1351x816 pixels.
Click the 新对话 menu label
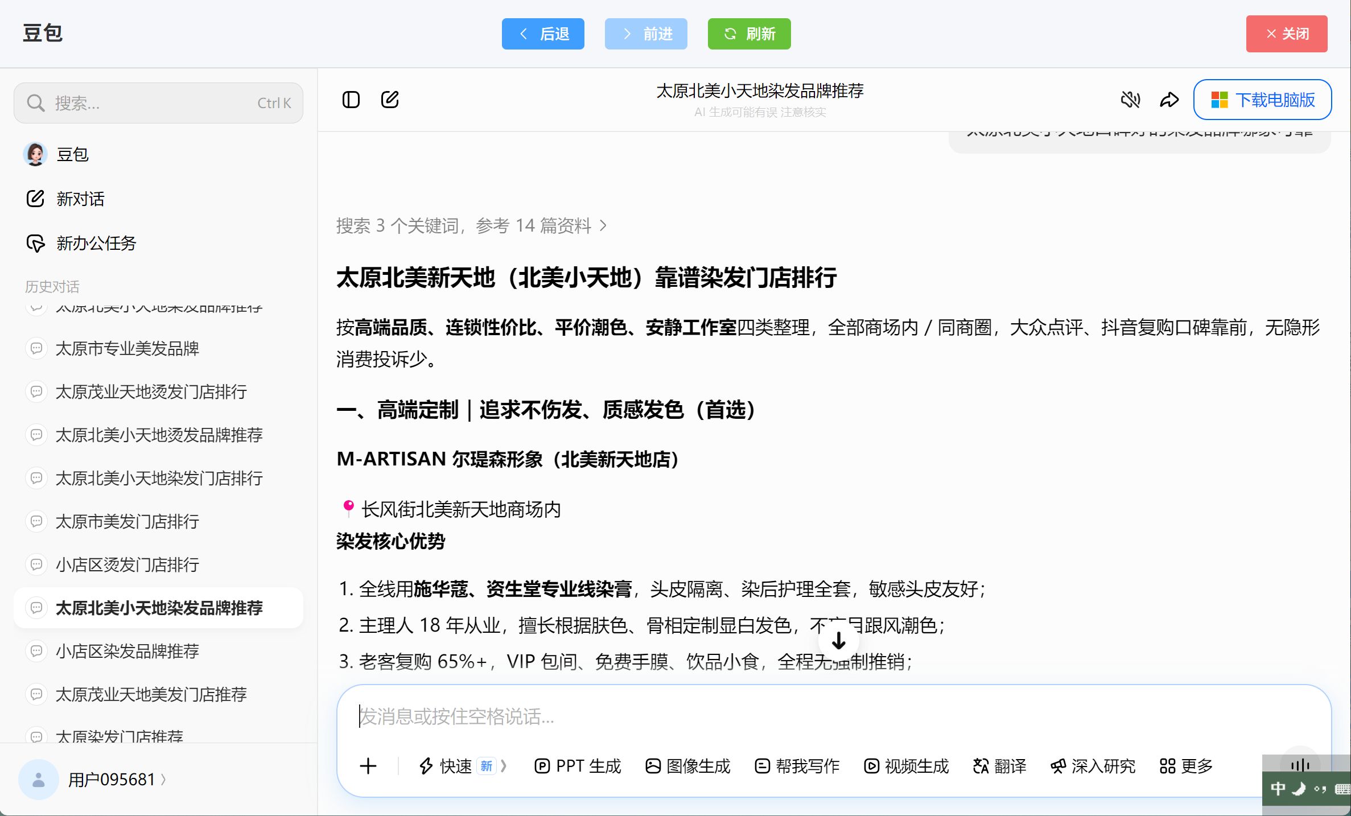[x=80, y=199]
